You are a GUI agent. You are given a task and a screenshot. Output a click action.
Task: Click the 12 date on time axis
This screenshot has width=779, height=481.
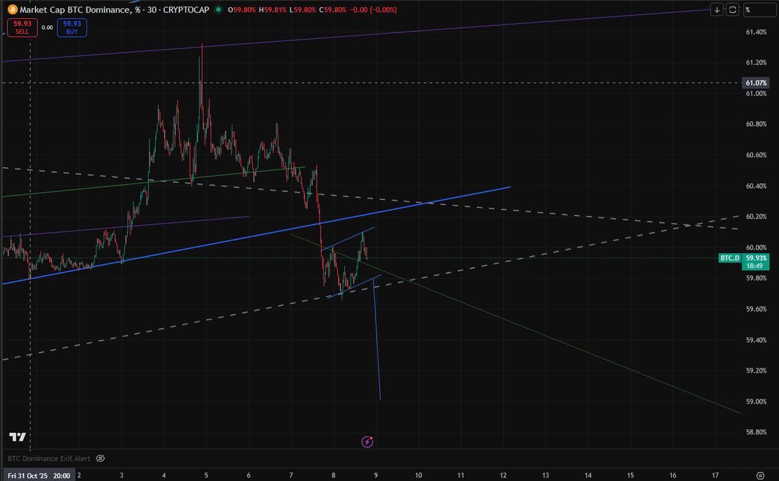click(504, 476)
